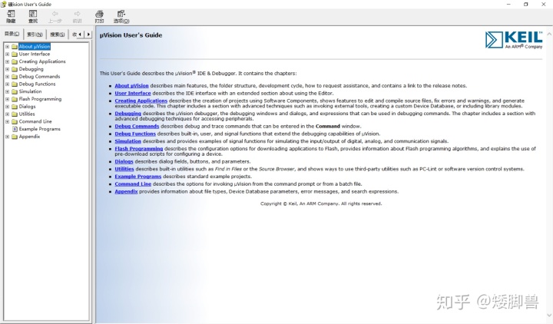Screen dimensions: 553x324
Task: Open the Utilities link
Action: click(x=124, y=169)
